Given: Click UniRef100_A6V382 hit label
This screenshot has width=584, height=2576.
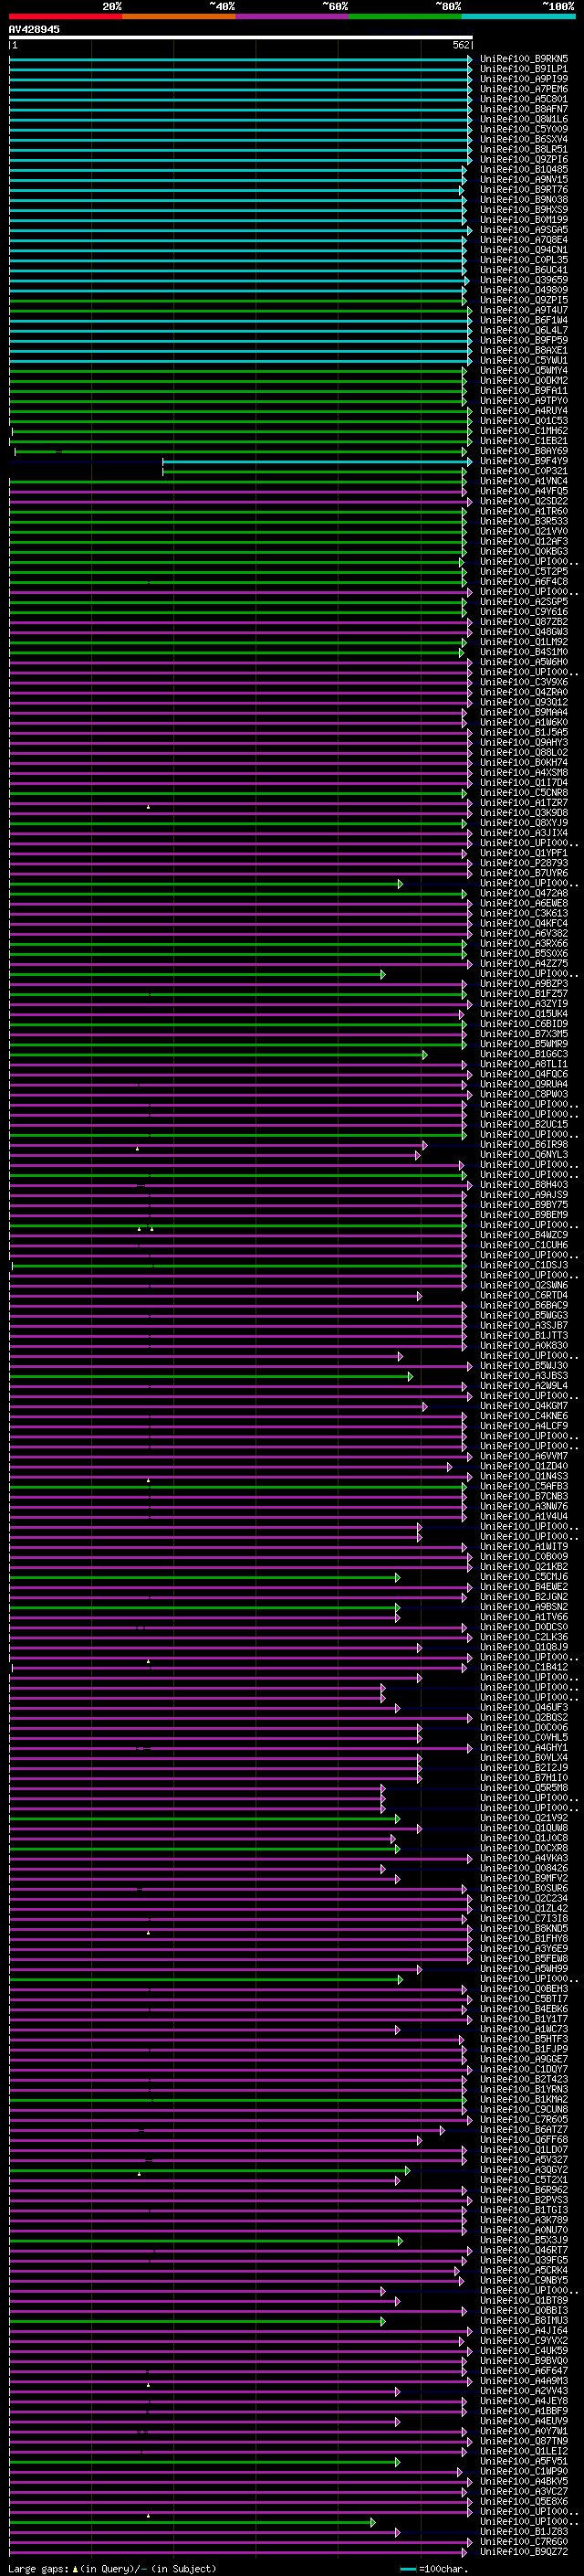Looking at the screenshot, I should pos(524,933).
